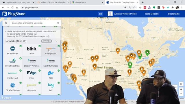Select the IVY network logo
The height and width of the screenshot is (104, 185).
[x=51, y=85]
